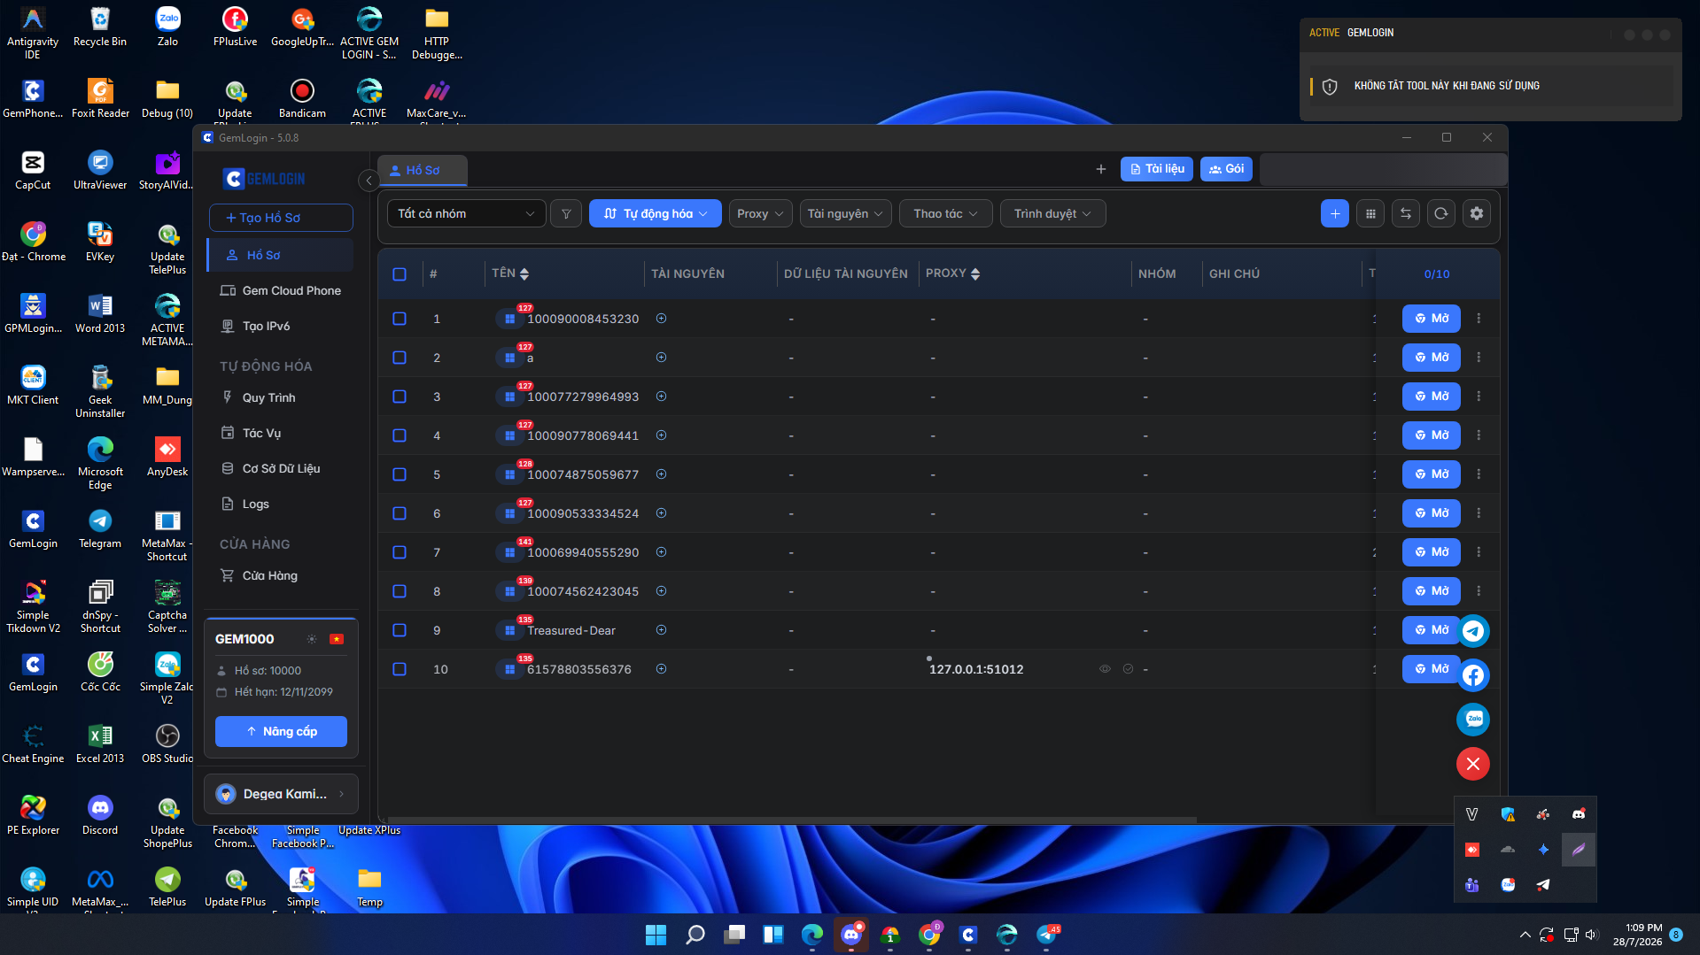Open Quy Trình in sidebar
Viewport: 1700px width, 955px height.
click(x=281, y=397)
